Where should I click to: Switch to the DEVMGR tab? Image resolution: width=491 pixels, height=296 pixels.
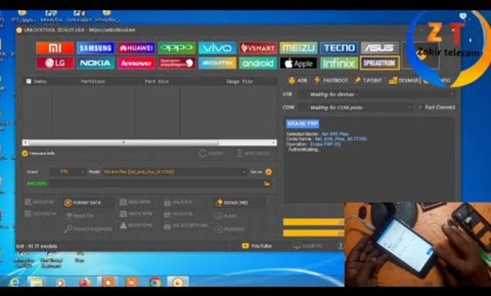404,81
